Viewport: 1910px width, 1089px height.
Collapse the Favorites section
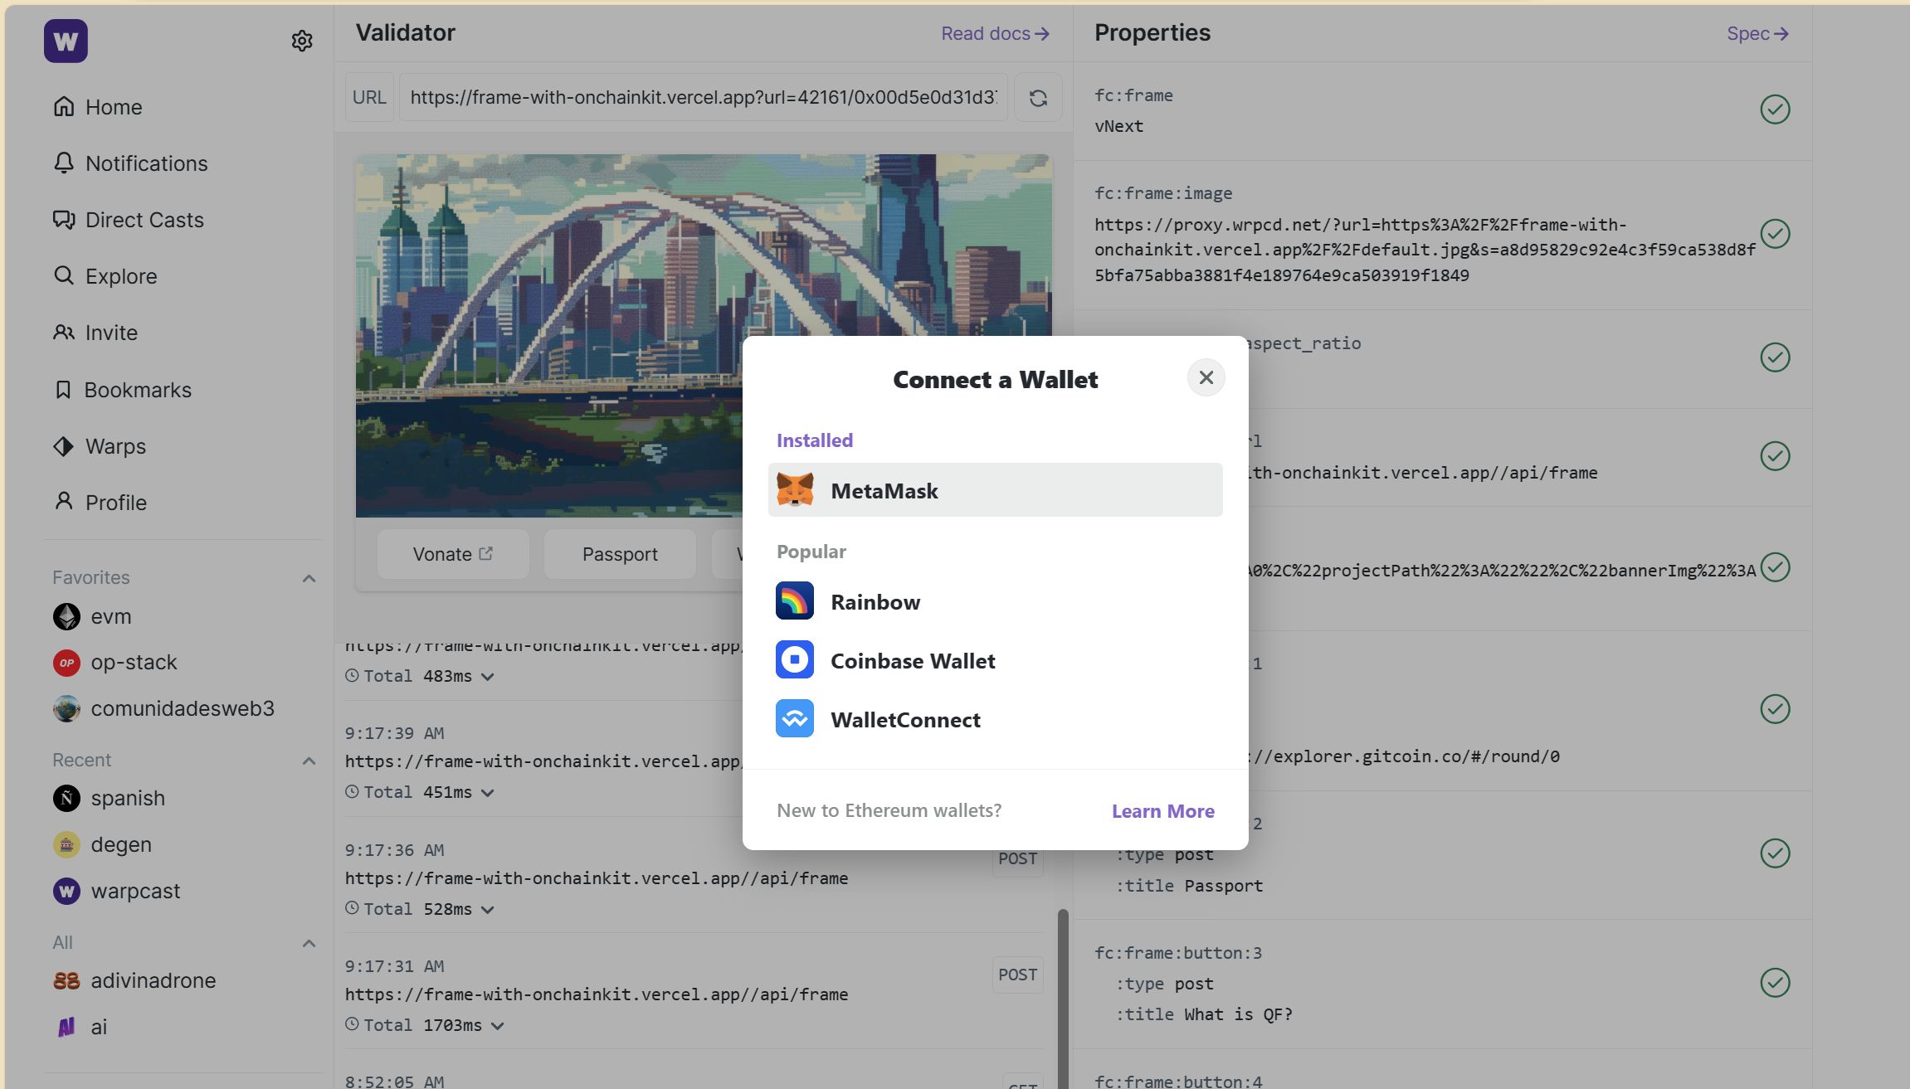click(x=309, y=578)
